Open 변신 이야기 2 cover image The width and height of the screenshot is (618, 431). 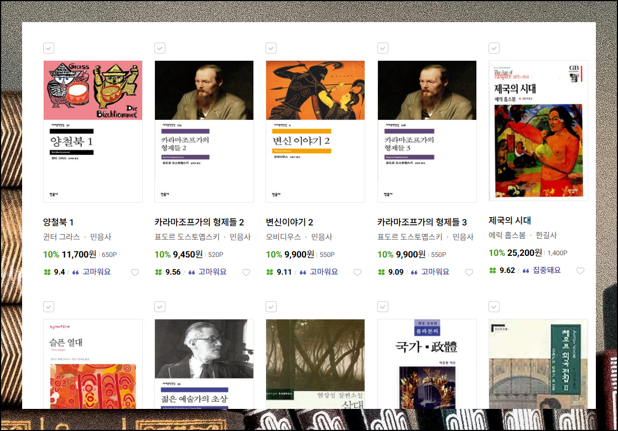coord(315,132)
